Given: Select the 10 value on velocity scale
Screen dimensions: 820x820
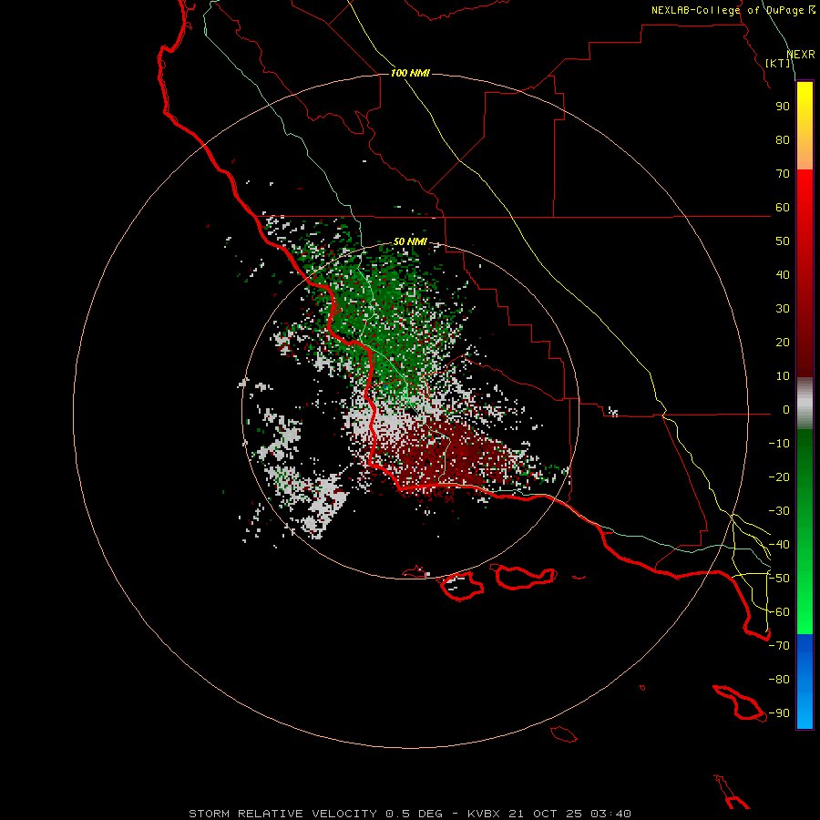Looking at the screenshot, I should click(x=783, y=376).
